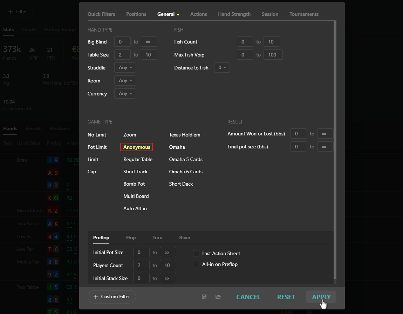This screenshot has height=314, width=403.
Task: Toggle the Omaha 5 Cards option
Action: point(186,159)
